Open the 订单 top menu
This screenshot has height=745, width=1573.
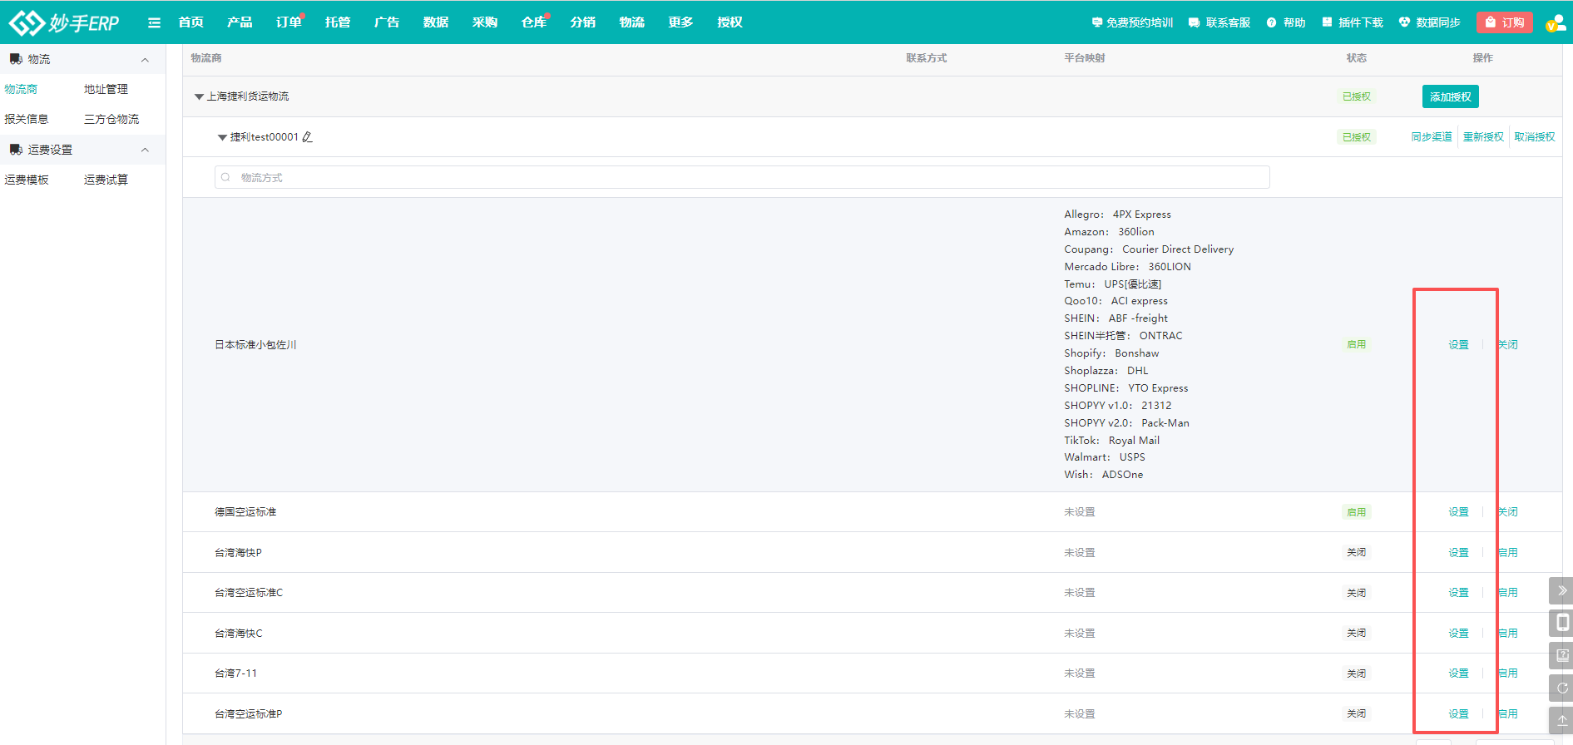288,22
